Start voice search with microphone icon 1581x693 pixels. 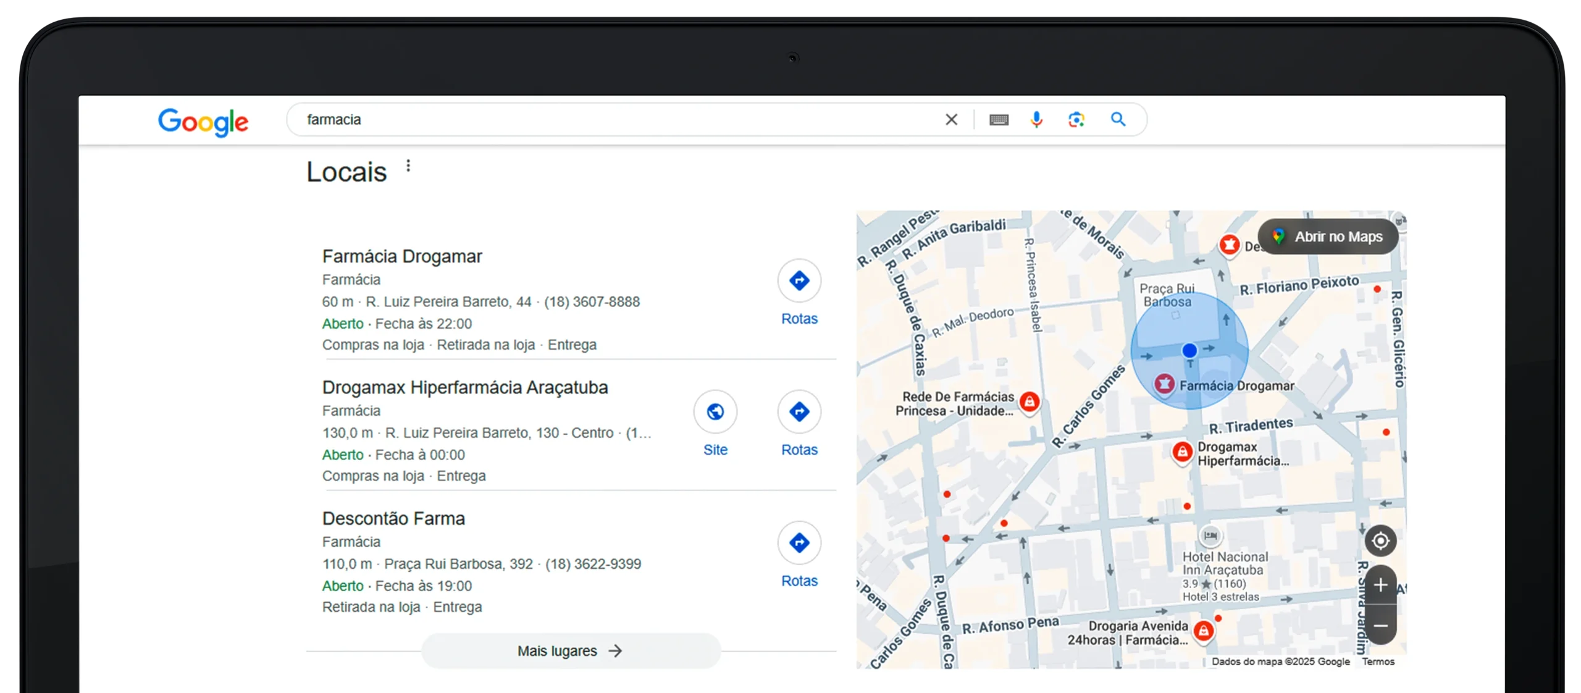[x=1036, y=120]
